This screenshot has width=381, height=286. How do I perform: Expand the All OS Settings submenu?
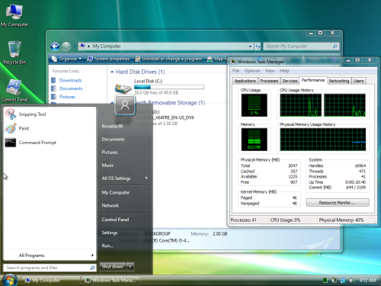(124, 178)
